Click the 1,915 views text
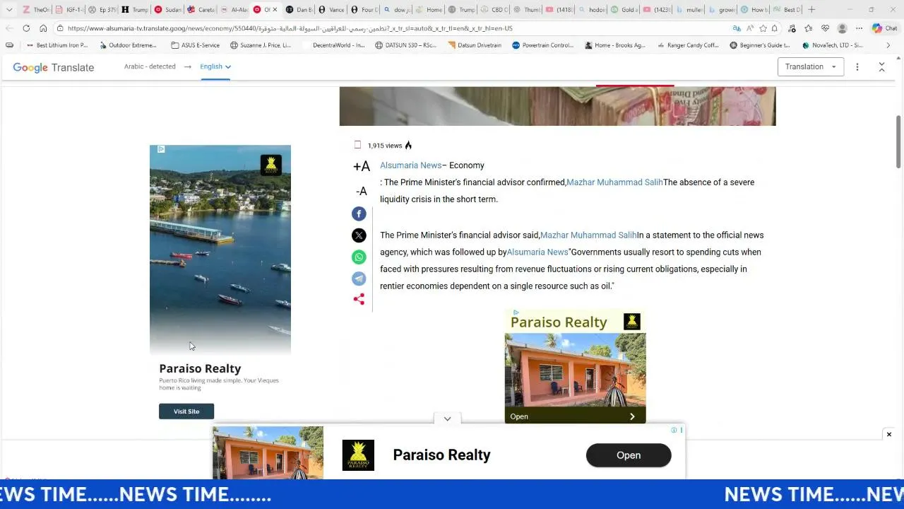This screenshot has width=904, height=509. pos(385,146)
